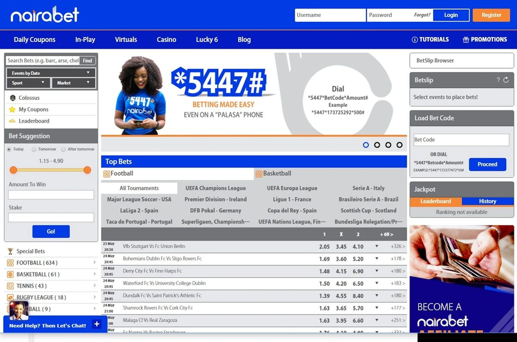
Task: Expand the FOOTBALL (634) category arrow
Action: 94,262
